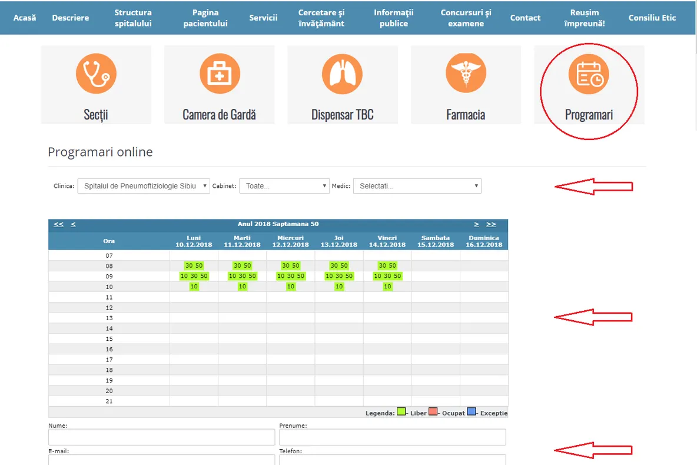
Task: Select Luni 09 hour free slots
Action: point(194,276)
